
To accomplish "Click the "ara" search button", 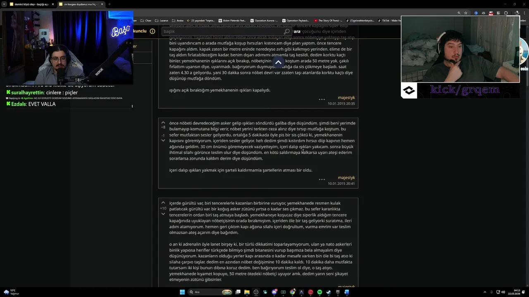I will coord(297,31).
